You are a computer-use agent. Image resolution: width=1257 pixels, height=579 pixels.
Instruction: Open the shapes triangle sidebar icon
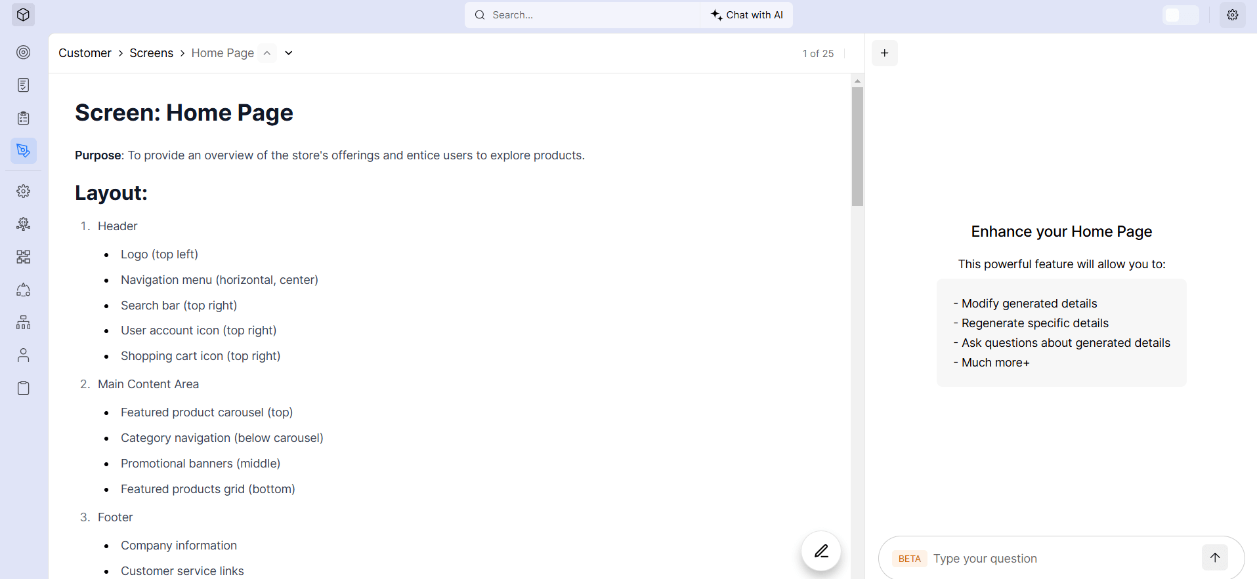coord(24,290)
